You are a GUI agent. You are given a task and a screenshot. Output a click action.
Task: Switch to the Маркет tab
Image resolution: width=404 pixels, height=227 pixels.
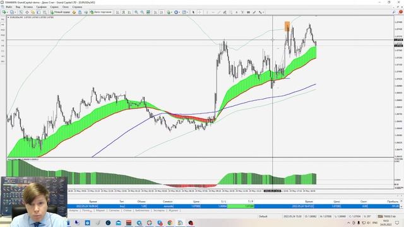pos(100,211)
